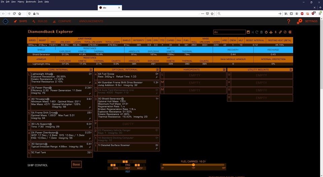Viewport: 323px width, 177px height.
Task: Click the settings gears icon
Action: coord(299,21)
